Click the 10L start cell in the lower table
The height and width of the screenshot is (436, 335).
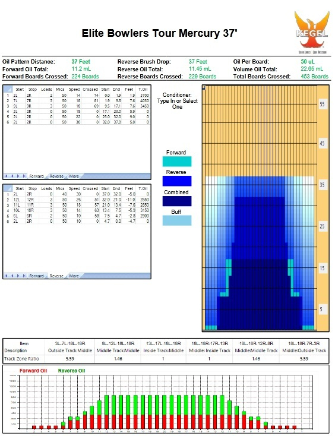tap(20, 210)
